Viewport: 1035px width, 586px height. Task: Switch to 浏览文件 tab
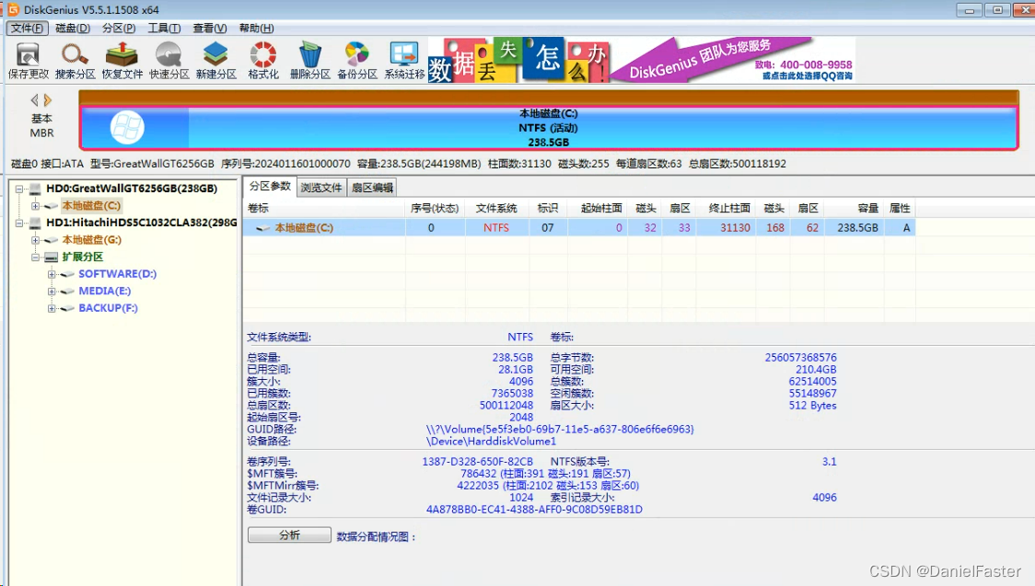pyautogui.click(x=321, y=188)
